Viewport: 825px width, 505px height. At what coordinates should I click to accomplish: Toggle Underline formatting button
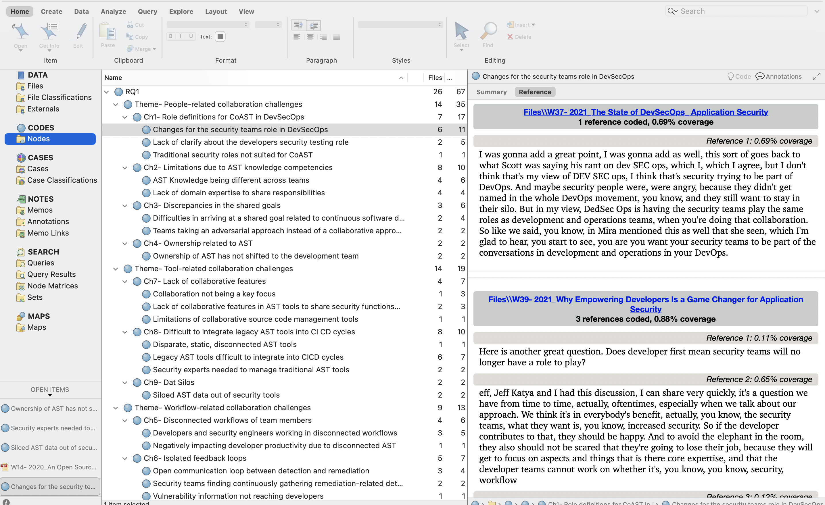click(x=191, y=36)
